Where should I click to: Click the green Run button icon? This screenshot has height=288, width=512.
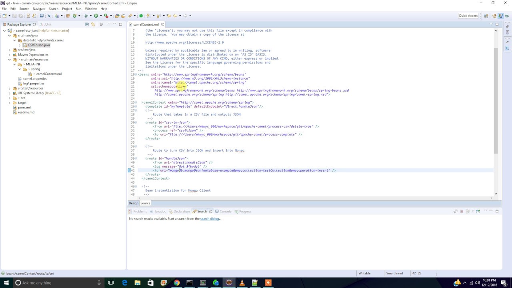(x=96, y=16)
